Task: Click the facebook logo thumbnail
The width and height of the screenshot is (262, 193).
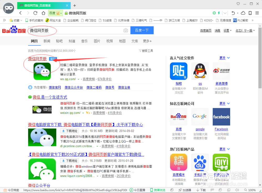Action: [x=221, y=117]
